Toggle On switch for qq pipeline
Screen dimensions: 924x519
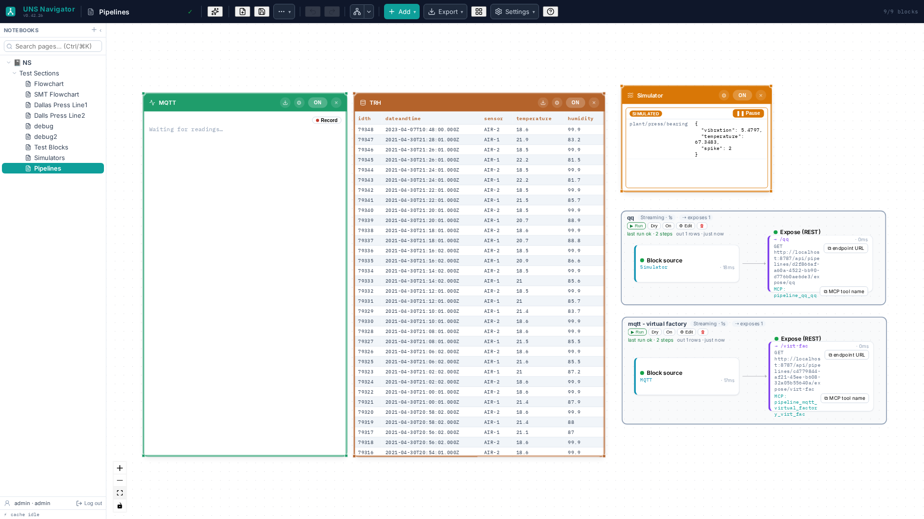pos(668,226)
